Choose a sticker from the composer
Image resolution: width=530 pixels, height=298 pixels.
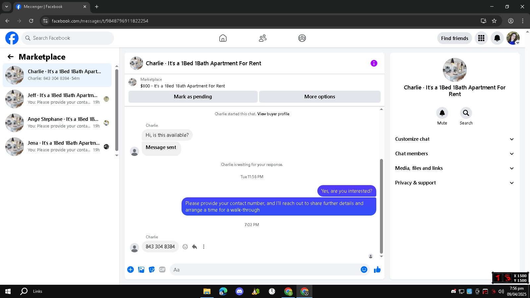pos(152,270)
